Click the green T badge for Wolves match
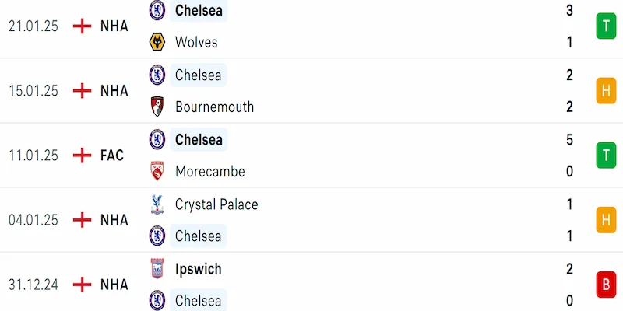Screen dimensions: 623x311 [606, 26]
